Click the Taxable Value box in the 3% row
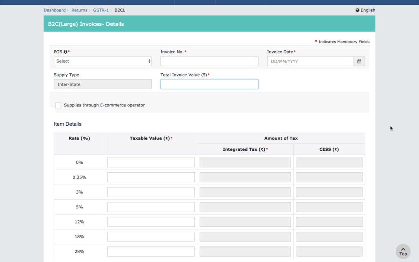The image size is (419, 262). click(151, 192)
